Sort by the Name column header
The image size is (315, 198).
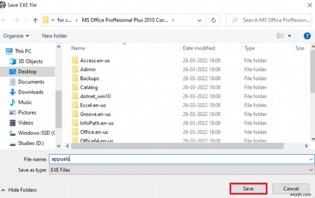[x=78, y=48]
